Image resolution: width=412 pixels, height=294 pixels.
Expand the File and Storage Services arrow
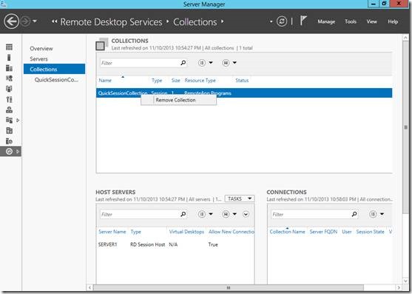pyautogui.click(x=18, y=120)
